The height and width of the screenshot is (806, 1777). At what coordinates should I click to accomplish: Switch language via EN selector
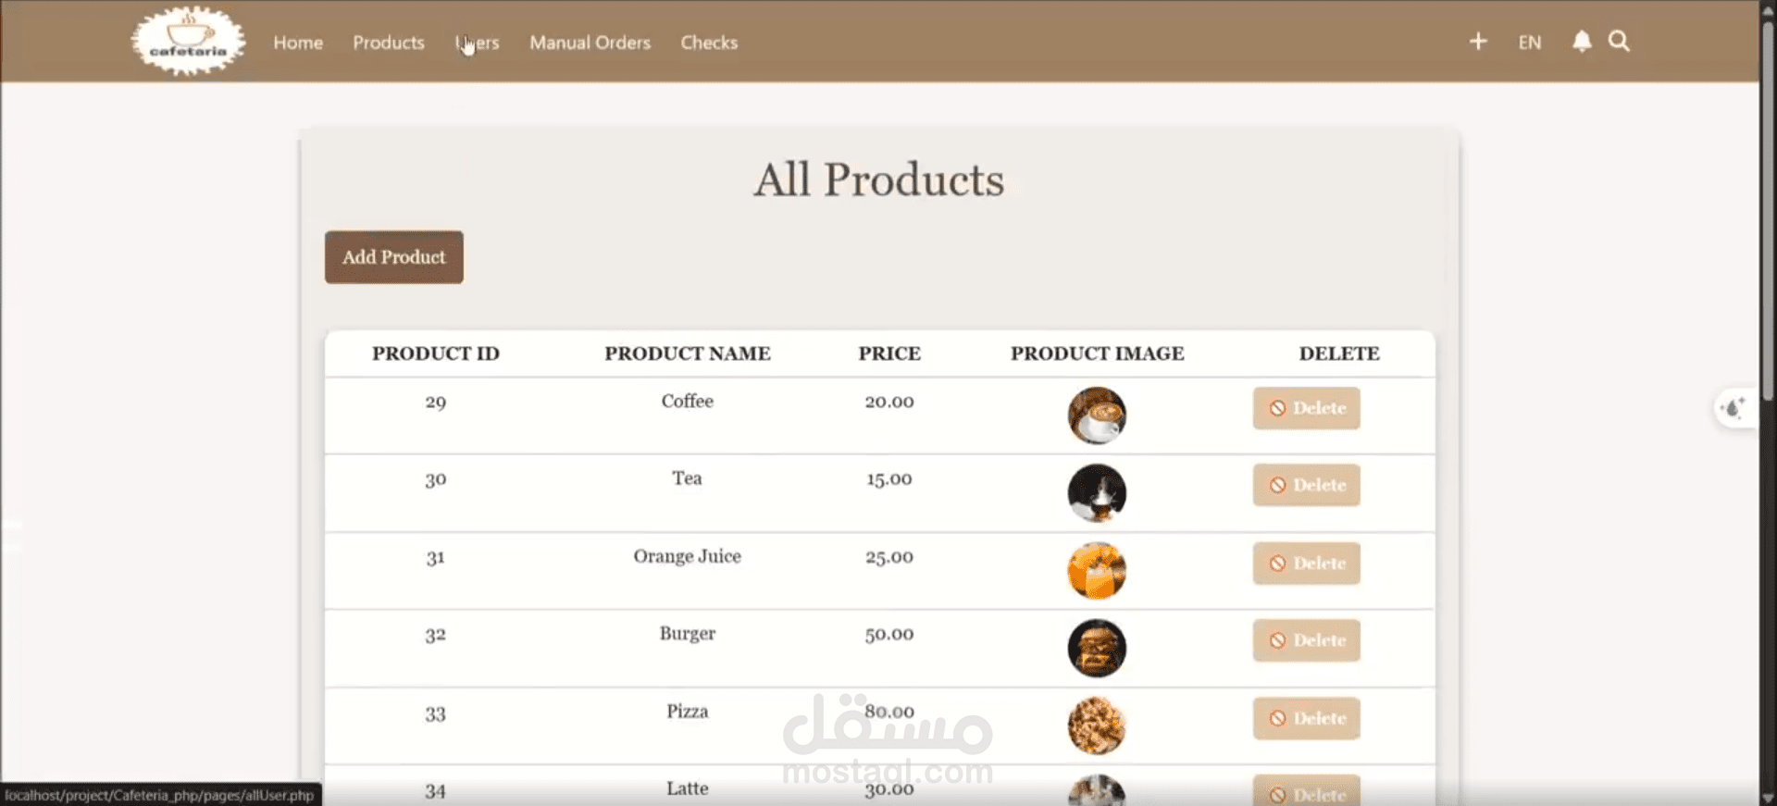[1530, 43]
